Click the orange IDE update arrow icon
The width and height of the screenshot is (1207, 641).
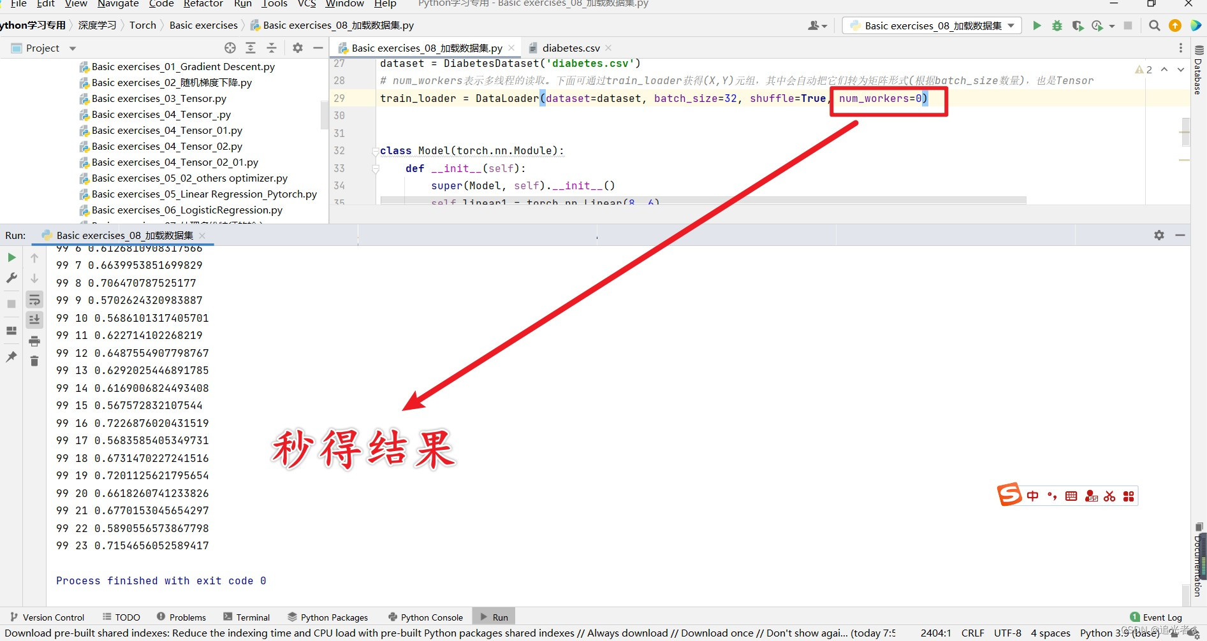pyautogui.click(x=1174, y=25)
